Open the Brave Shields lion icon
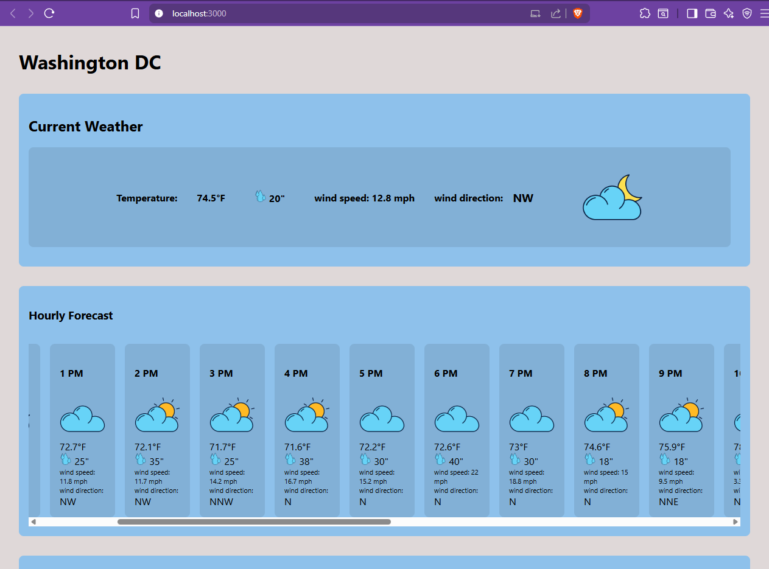Image resolution: width=769 pixels, height=569 pixels. (578, 13)
